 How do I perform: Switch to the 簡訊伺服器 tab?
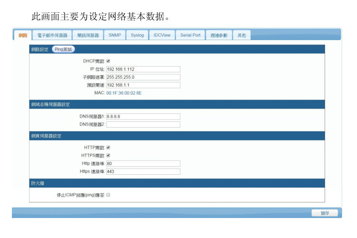tap(88, 35)
